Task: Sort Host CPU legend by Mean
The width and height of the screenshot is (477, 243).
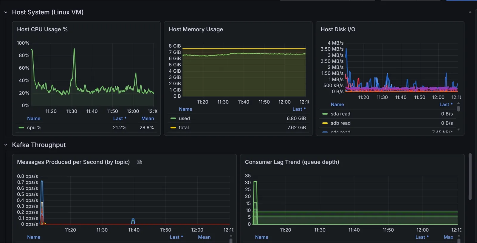Action: click(148, 119)
